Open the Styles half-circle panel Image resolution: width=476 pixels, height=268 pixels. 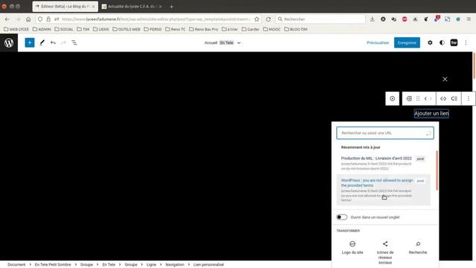[x=442, y=43]
